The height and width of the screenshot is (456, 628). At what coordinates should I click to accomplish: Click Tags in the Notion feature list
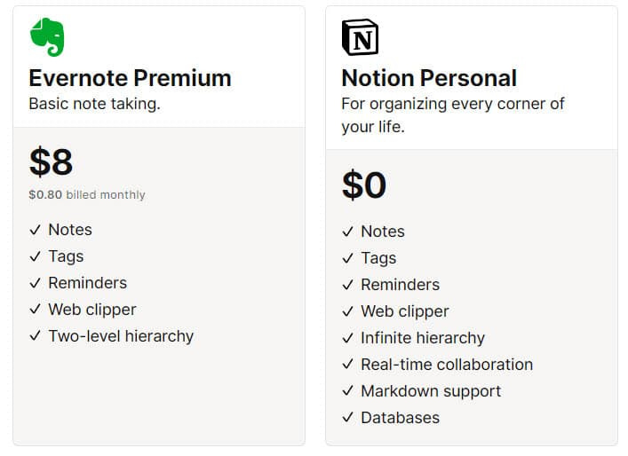tap(378, 258)
